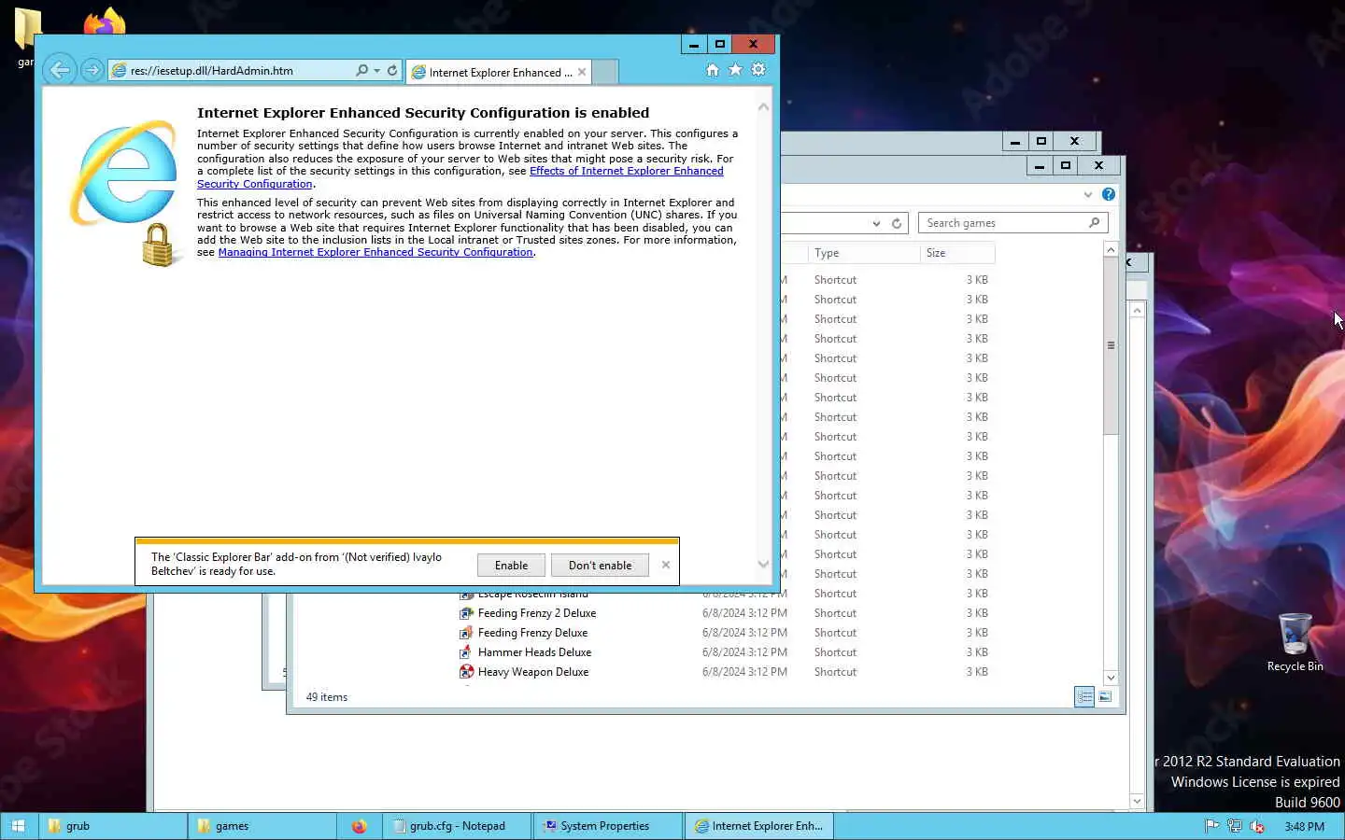Open address history dropdown in games window
This screenshot has width=1345, height=840.
(x=876, y=223)
